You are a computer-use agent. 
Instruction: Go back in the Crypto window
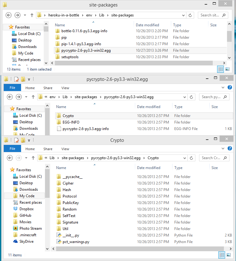coord(10,158)
